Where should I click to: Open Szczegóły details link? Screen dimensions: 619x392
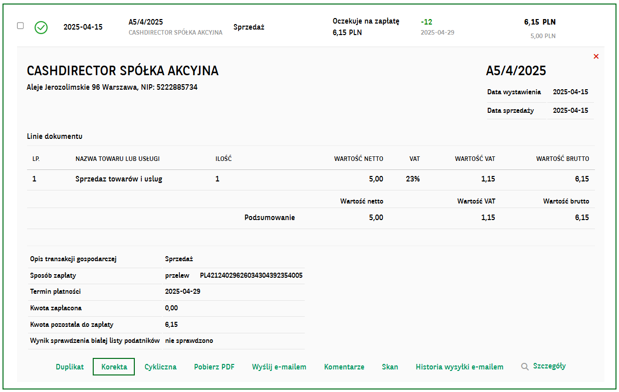tap(549, 366)
